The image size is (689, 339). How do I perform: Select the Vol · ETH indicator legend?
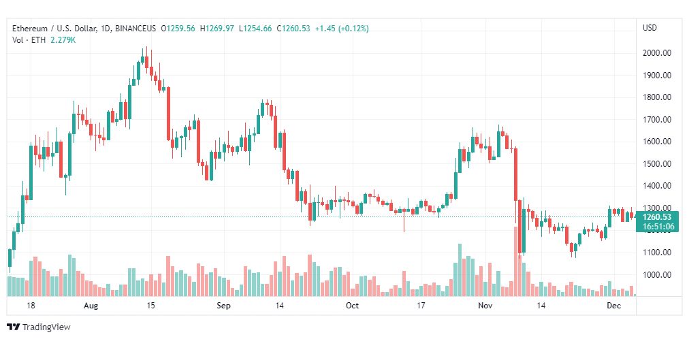tap(27, 39)
